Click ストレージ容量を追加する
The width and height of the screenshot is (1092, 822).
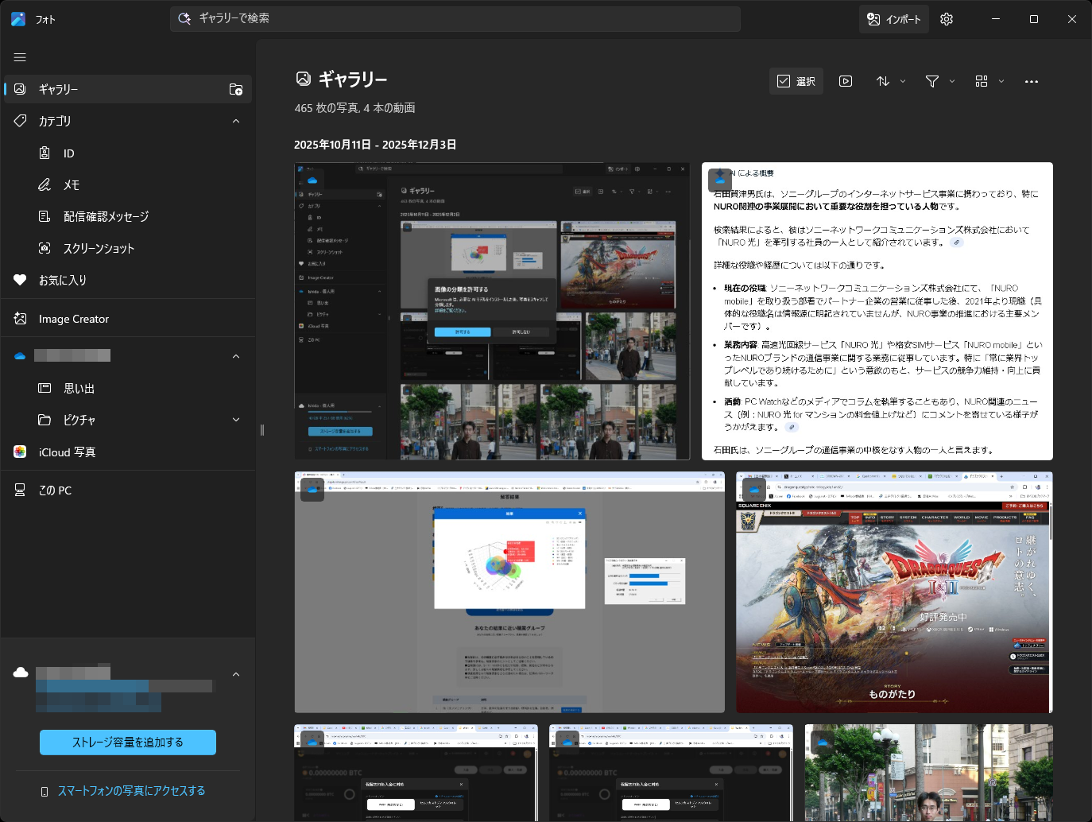[127, 742]
